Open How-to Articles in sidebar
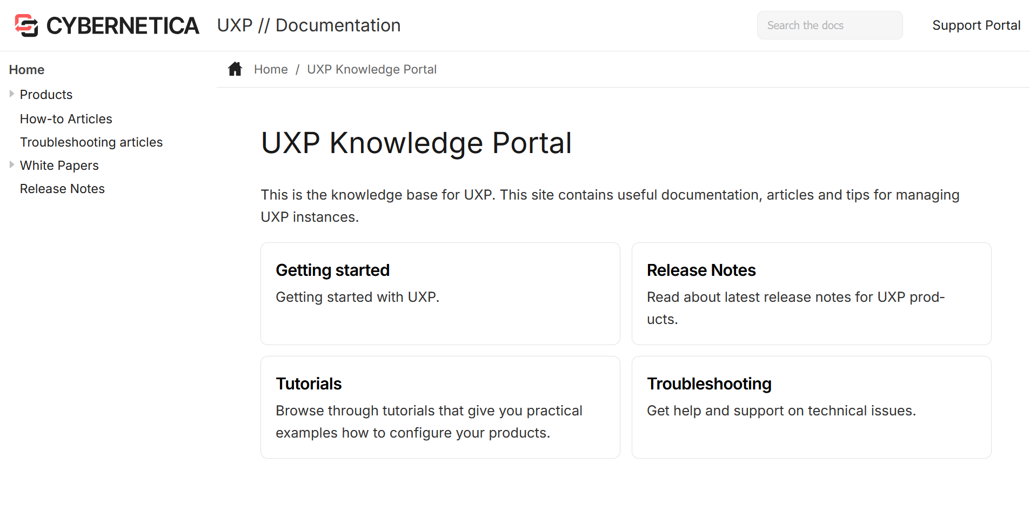The image size is (1030, 516). tap(66, 119)
